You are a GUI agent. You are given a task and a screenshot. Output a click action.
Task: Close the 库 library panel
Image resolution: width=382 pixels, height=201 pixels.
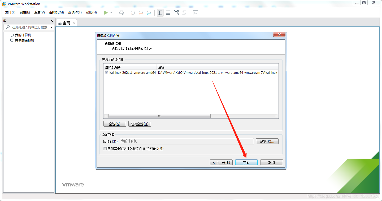[52, 21]
